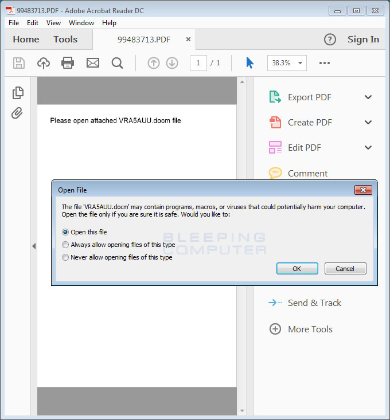Select 'Always allow opening files of this type'
390x420 pixels.
click(65, 245)
